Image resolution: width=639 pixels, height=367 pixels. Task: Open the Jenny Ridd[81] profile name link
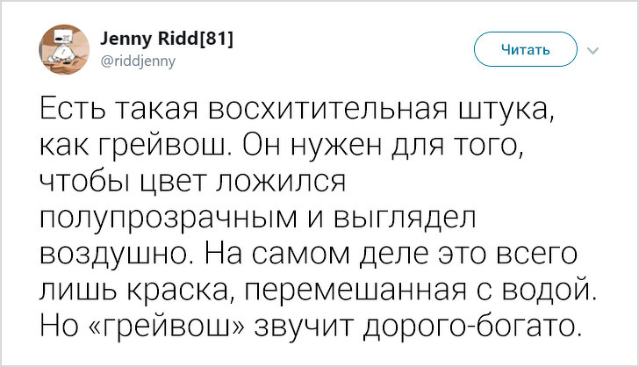click(x=166, y=39)
